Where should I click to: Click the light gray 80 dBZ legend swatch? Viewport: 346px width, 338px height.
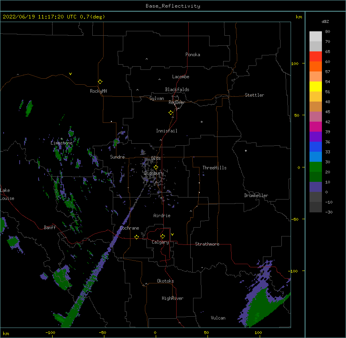coord(315,37)
